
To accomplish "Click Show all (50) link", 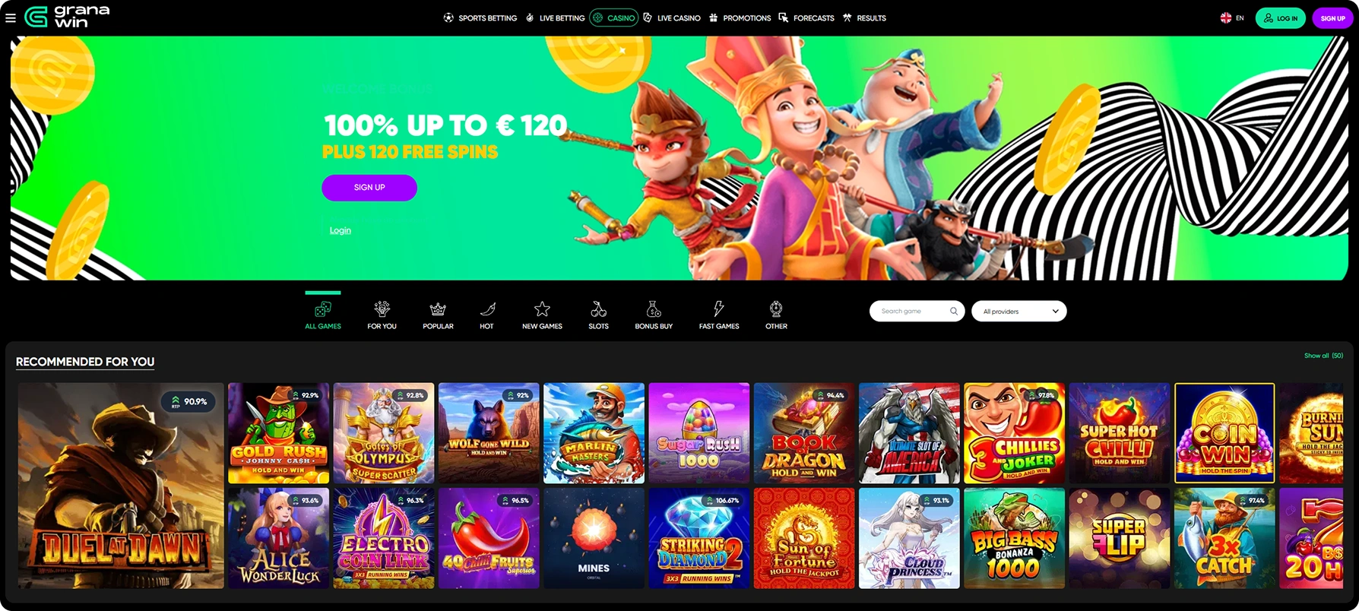I will click(x=1324, y=356).
